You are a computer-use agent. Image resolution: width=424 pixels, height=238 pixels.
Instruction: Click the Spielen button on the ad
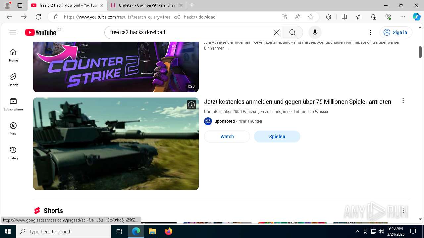(x=277, y=137)
